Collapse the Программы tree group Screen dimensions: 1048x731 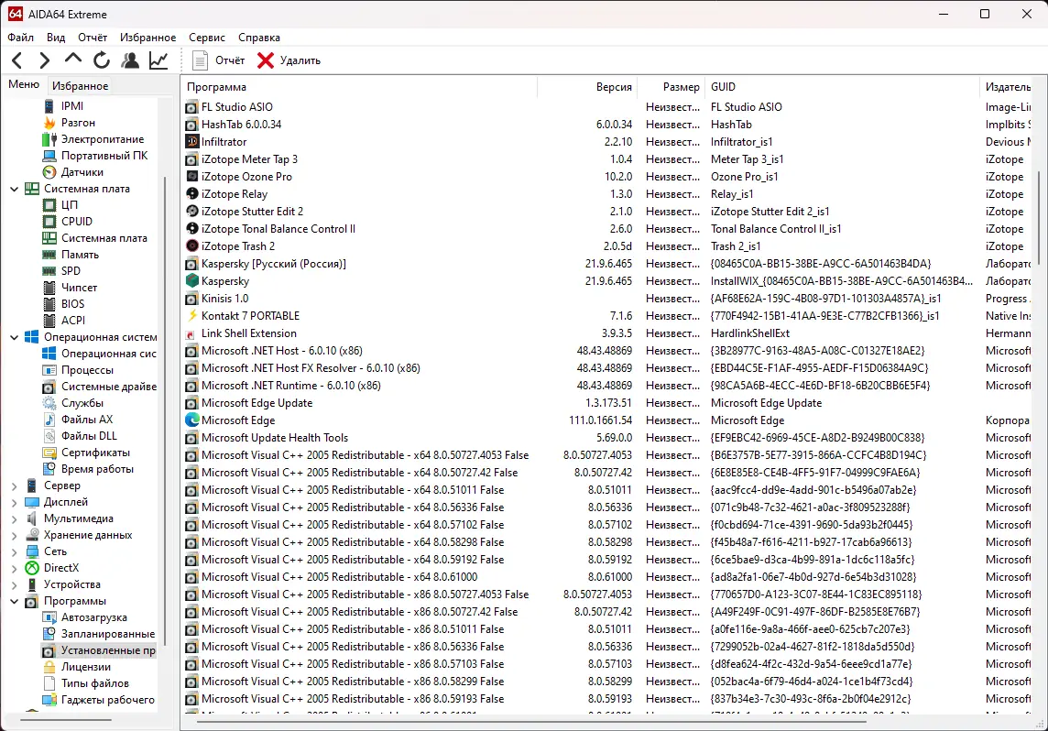click(14, 601)
